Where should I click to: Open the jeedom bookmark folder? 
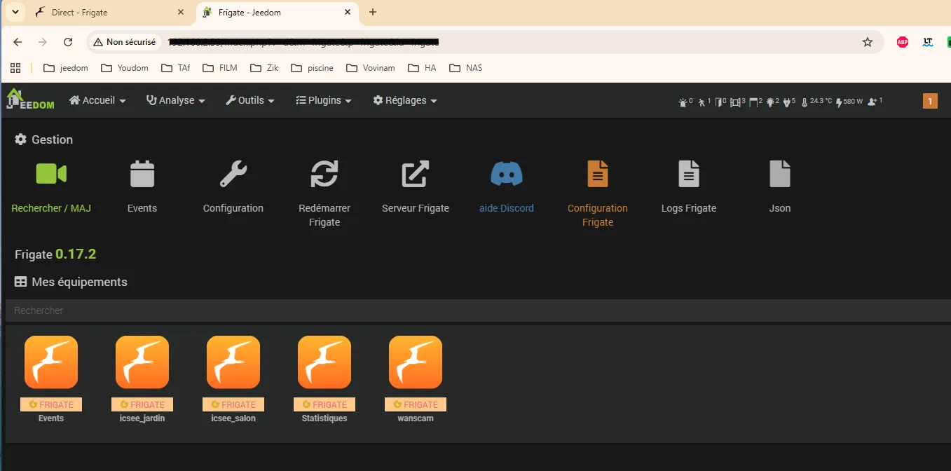pyautogui.click(x=65, y=68)
